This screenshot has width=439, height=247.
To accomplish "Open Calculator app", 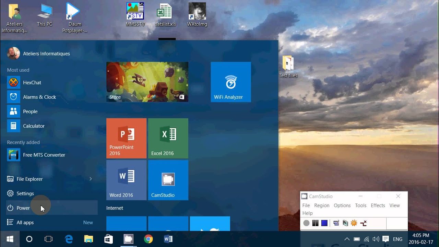I will pos(52,126).
